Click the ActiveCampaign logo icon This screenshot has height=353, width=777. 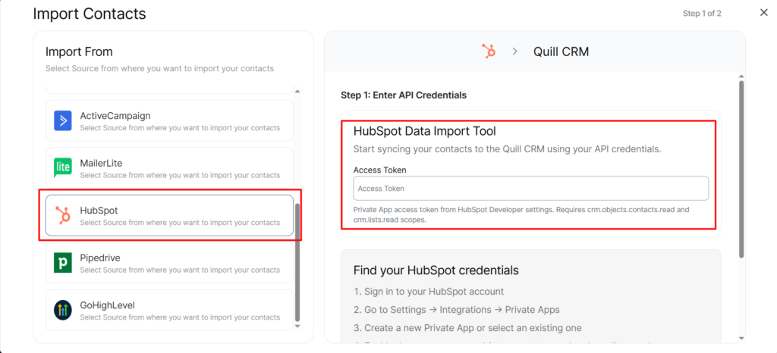tap(63, 120)
